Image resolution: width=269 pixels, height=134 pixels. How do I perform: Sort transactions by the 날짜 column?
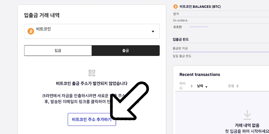200,86
